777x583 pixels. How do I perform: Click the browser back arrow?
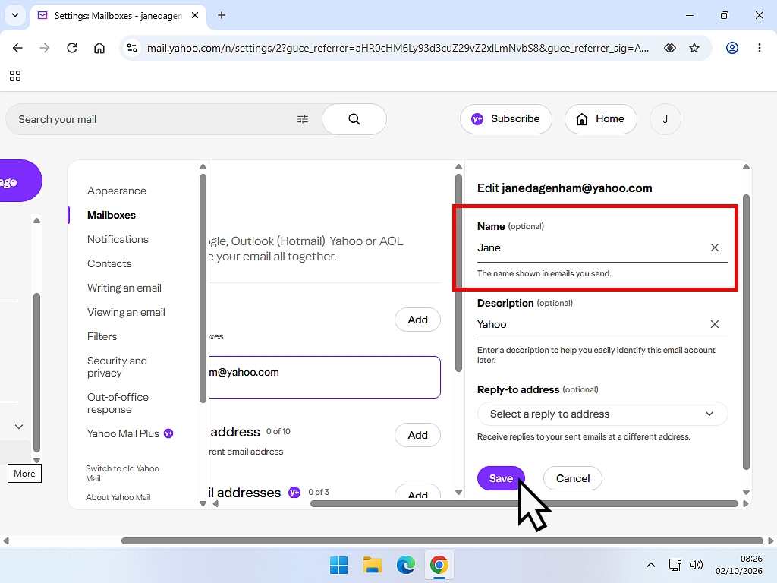point(18,48)
